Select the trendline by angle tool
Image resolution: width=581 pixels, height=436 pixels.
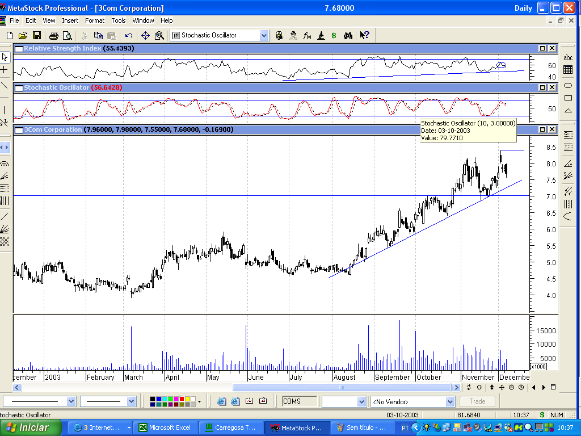(567, 163)
